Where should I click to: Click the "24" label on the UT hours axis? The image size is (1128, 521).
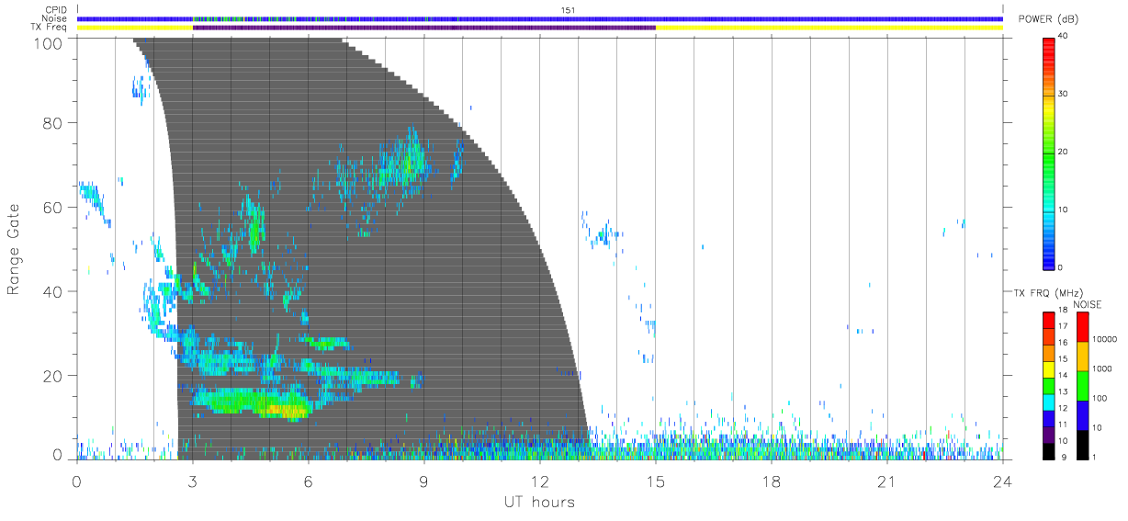click(x=1003, y=481)
